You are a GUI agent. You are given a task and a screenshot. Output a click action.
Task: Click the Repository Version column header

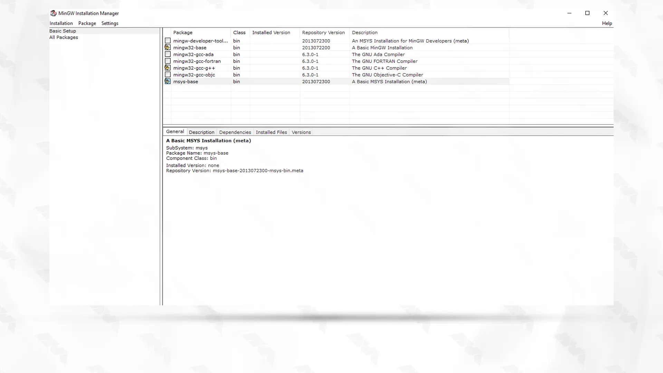coord(325,32)
